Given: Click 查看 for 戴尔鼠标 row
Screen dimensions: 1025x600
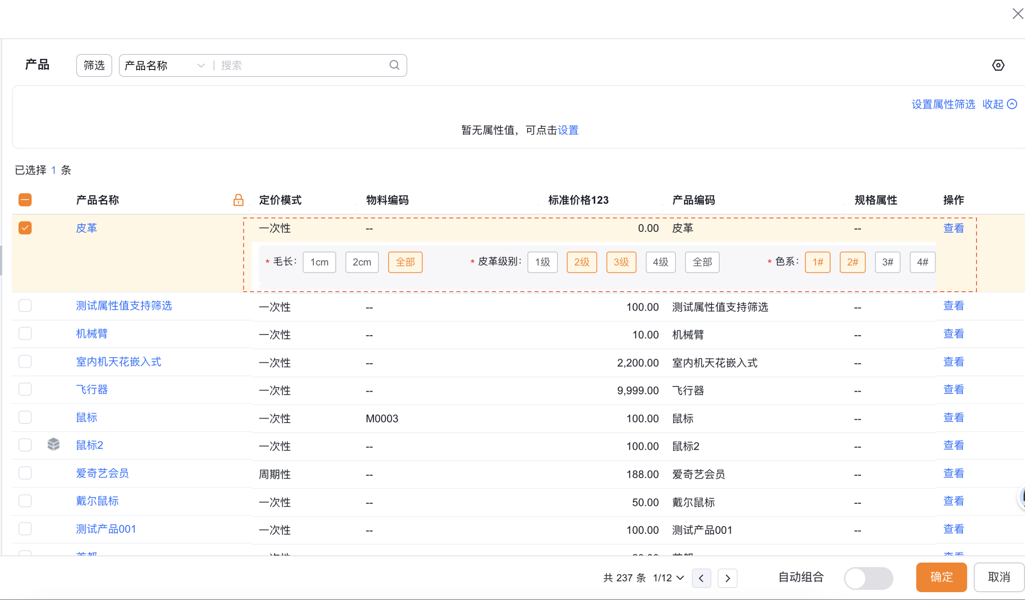Looking at the screenshot, I should pyautogui.click(x=954, y=501).
